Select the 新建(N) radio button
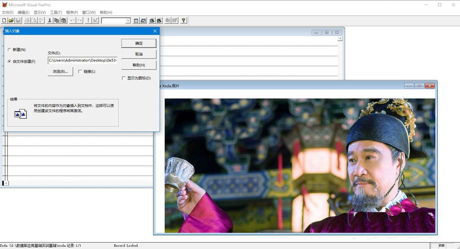Screen dimensions: 460x249 (x=10, y=50)
